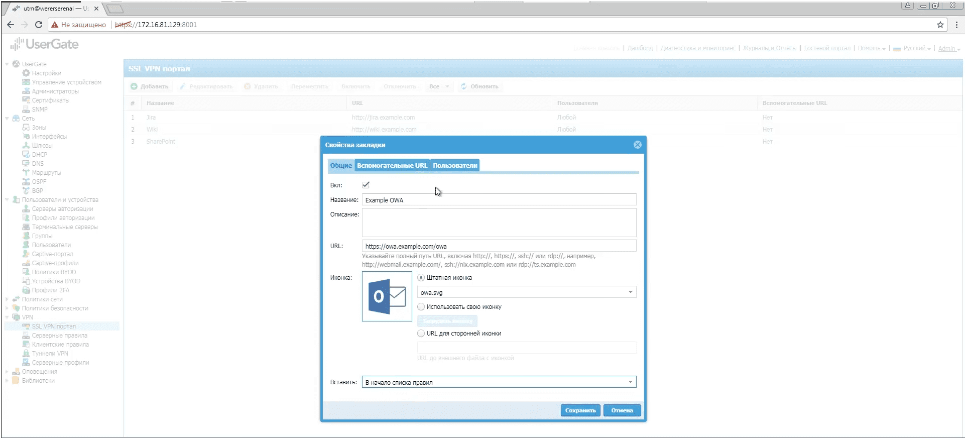Open DNS icon in sidebar

click(26, 164)
